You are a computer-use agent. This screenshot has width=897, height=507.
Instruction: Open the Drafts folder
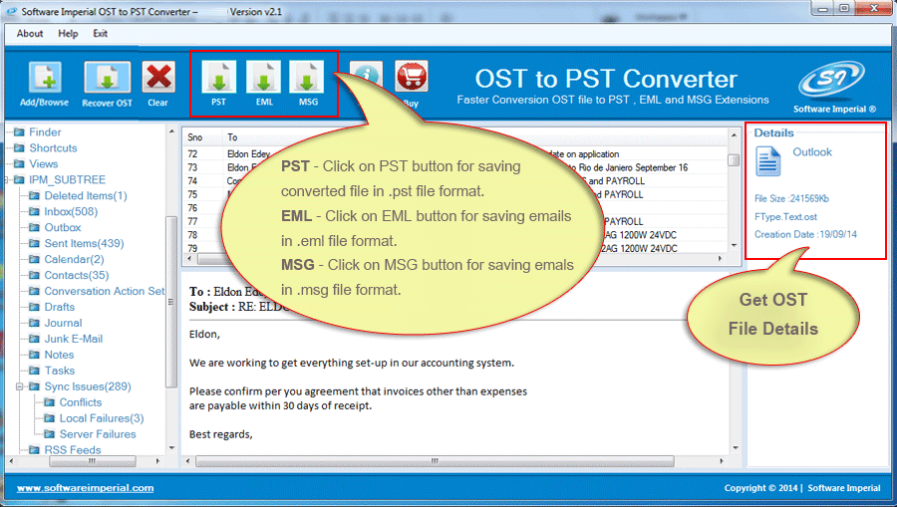pyautogui.click(x=60, y=307)
